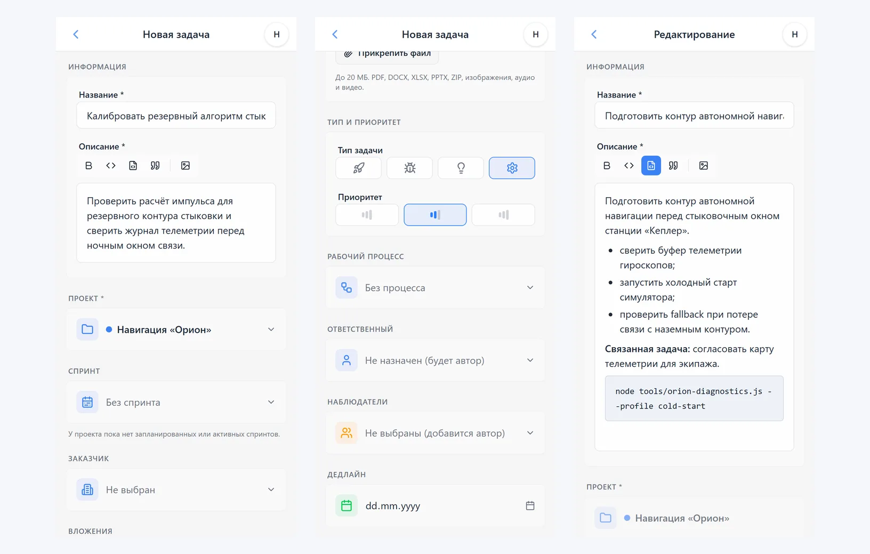This screenshot has width=870, height=554.
Task: Click chevron arrow in Без процесса row
Action: pos(530,287)
